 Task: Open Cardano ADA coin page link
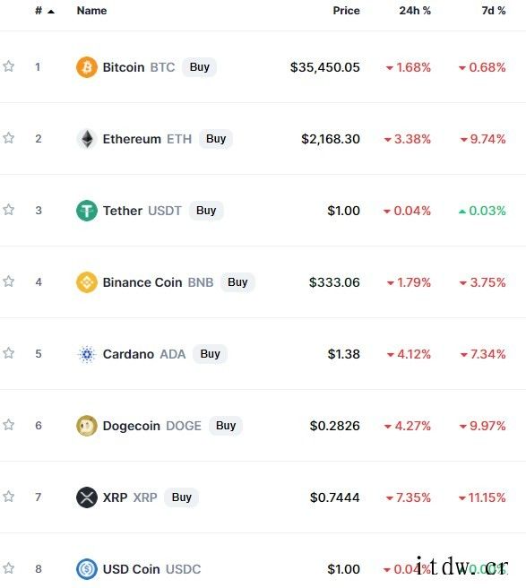coord(144,354)
